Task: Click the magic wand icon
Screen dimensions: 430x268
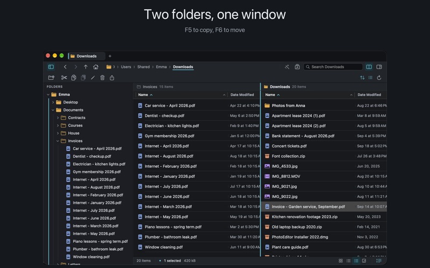Action: 287,66
